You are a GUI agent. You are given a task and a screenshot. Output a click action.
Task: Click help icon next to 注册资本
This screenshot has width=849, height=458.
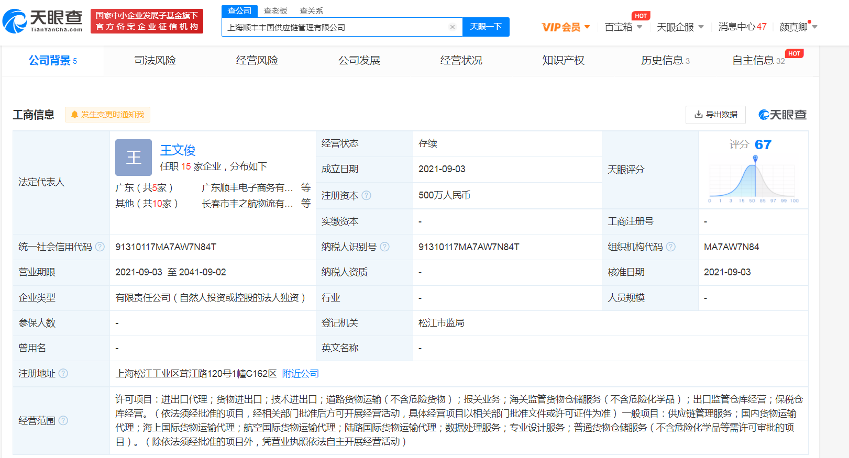(x=367, y=195)
